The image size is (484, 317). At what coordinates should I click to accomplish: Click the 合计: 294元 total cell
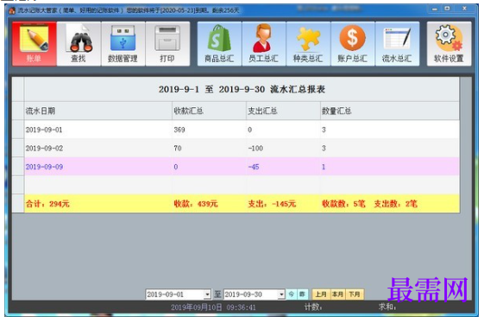click(98, 204)
